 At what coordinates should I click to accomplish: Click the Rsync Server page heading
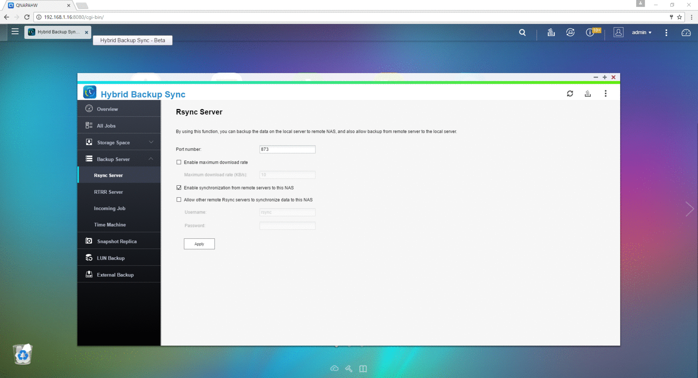pyautogui.click(x=199, y=112)
